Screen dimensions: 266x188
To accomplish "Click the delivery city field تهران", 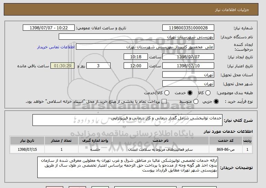I will click(188, 84).
